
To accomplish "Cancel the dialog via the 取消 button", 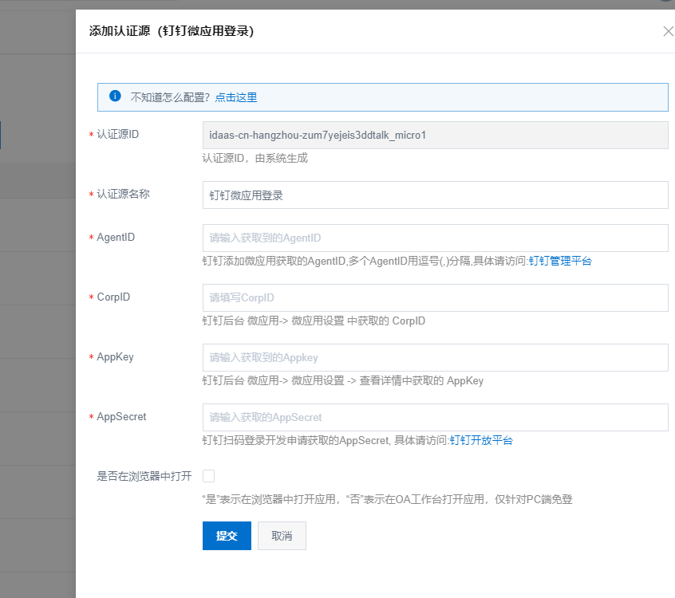I will (282, 536).
